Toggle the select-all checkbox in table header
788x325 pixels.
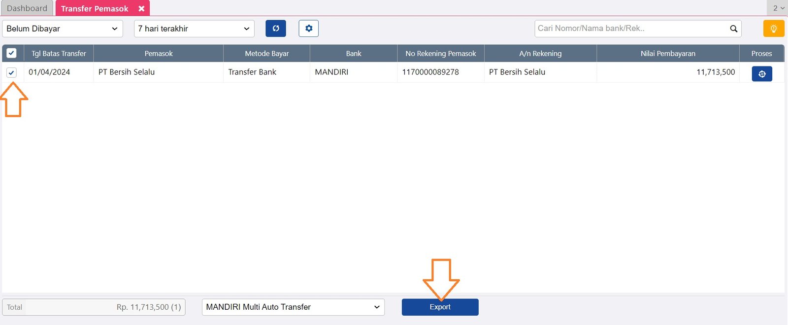11,53
